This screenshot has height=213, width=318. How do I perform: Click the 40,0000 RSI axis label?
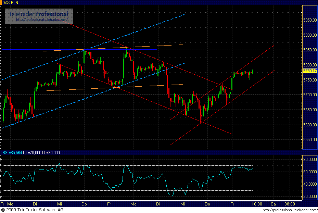click(310, 184)
